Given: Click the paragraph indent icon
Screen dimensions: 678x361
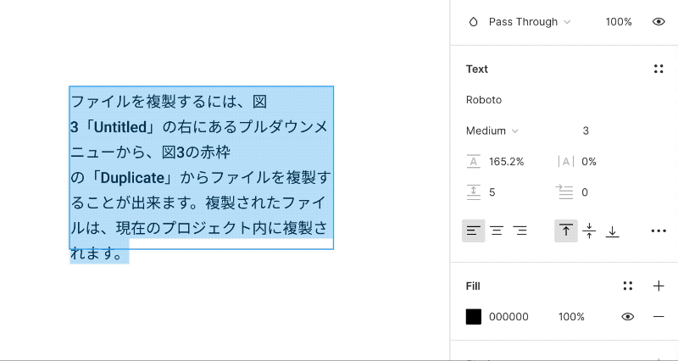Looking at the screenshot, I should coord(565,192).
